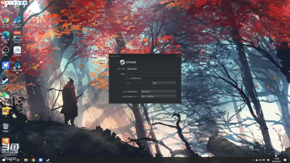Open the Recycle Bin on desktop
This screenshot has width=290, height=163.
[x=6, y=128]
